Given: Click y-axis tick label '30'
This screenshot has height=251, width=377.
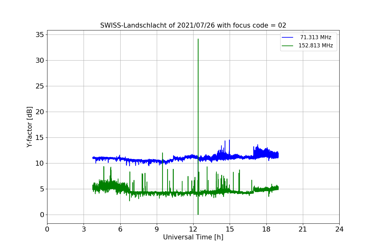Looking at the screenshot, I should pos(40,60).
